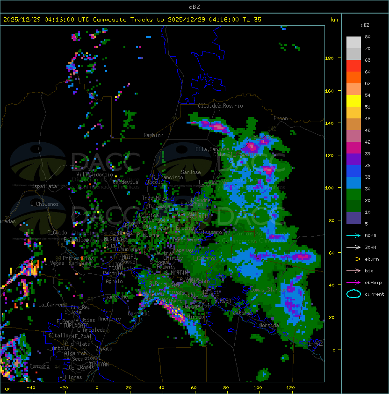
Task: Click the Agrelo place label
Action: (x=114, y=281)
